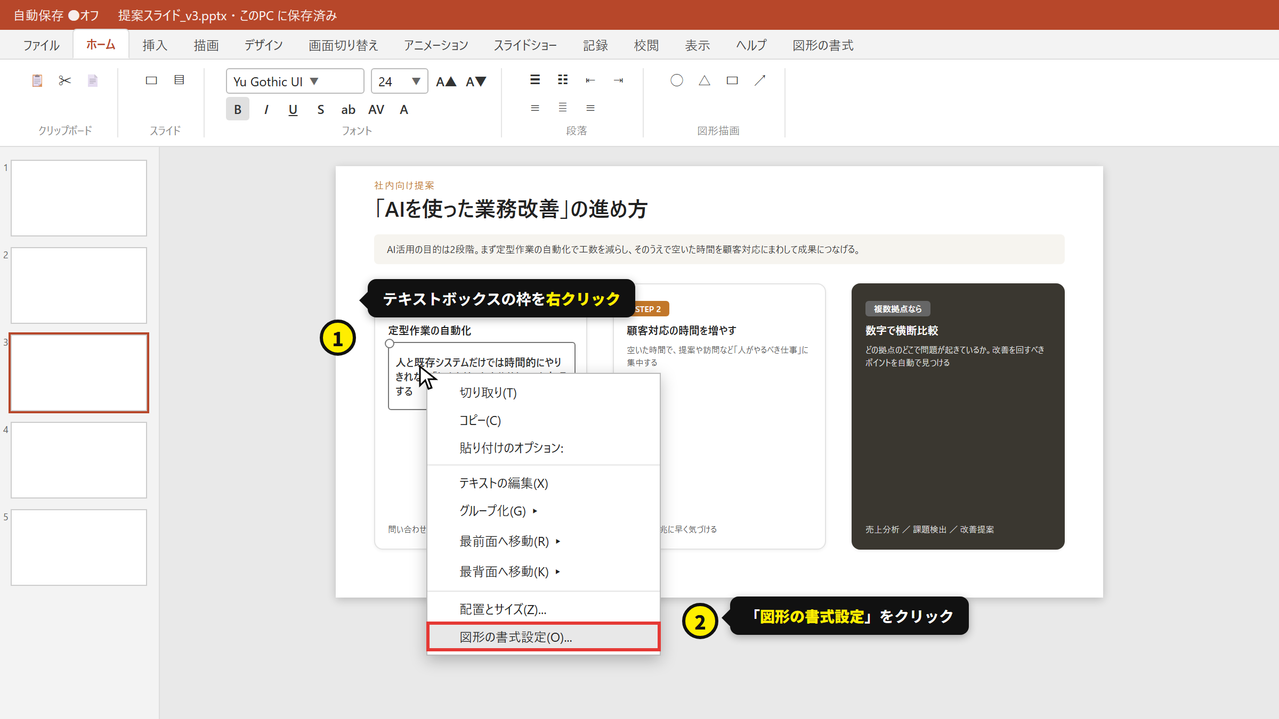Toggle text shadow S

click(321, 109)
